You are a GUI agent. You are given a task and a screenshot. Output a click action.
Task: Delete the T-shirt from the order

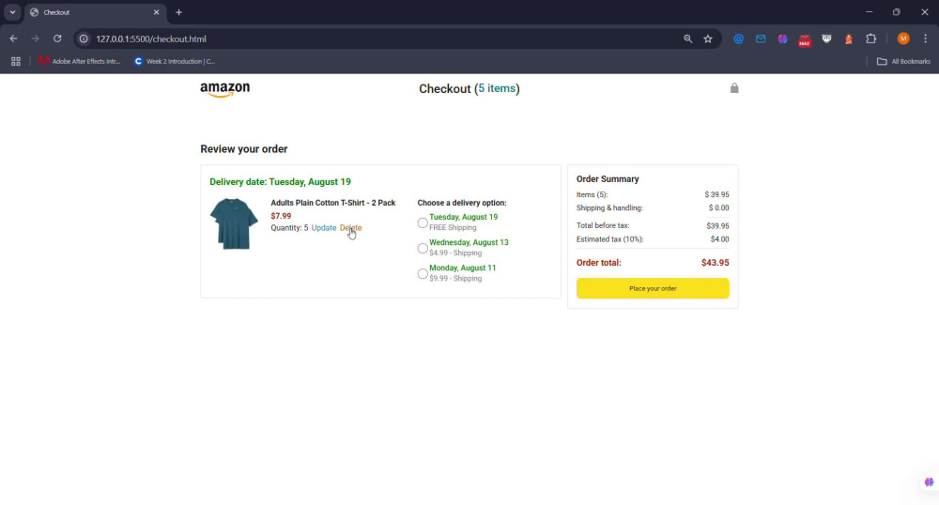(350, 228)
